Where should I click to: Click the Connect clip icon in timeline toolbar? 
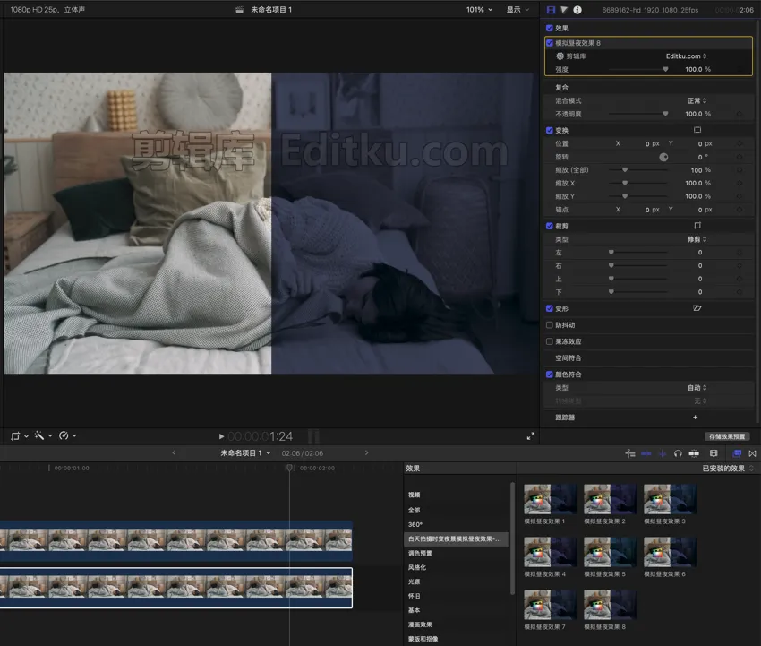tap(646, 454)
